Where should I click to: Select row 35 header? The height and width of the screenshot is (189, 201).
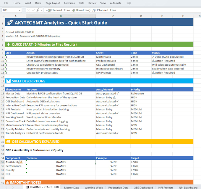(x=3, y=162)
